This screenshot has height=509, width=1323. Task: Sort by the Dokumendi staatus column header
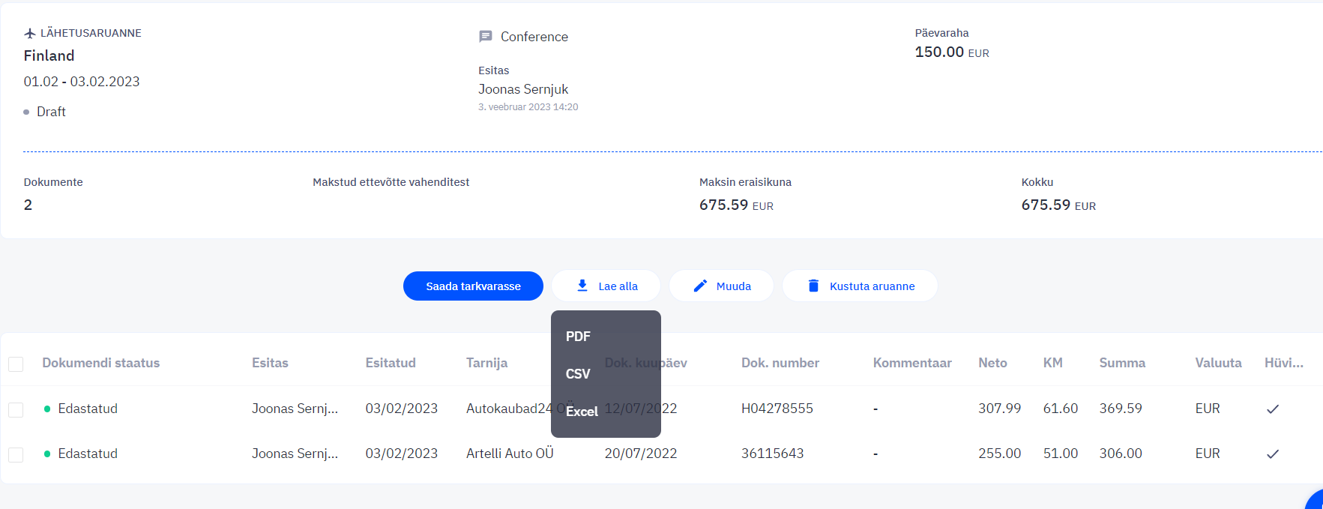tap(101, 363)
